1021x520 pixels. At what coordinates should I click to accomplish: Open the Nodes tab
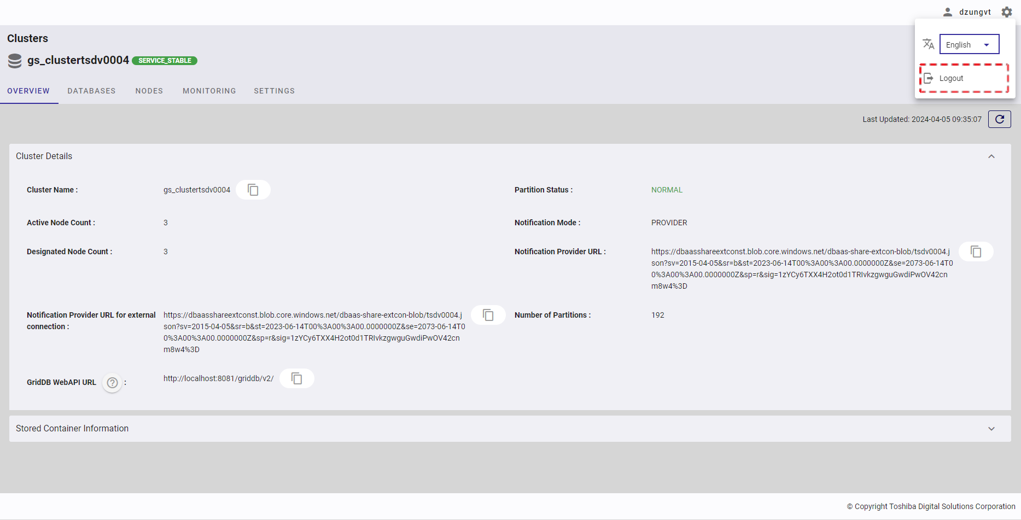click(149, 91)
